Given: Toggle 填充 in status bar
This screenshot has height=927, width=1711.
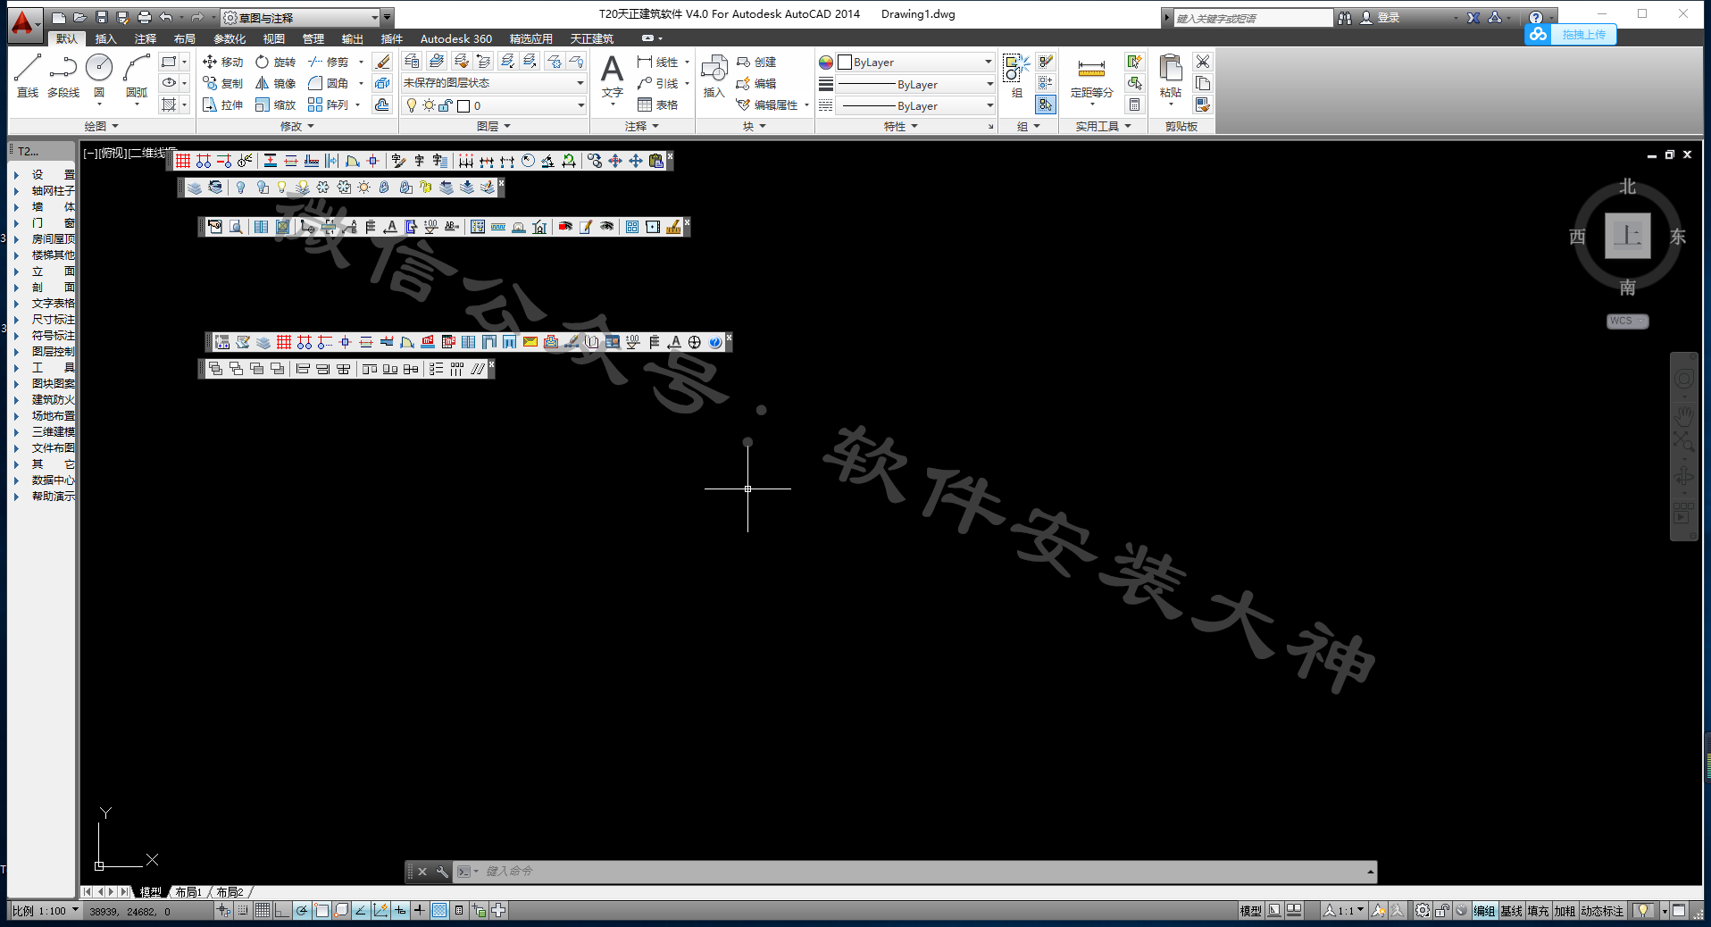Looking at the screenshot, I should (x=1538, y=911).
